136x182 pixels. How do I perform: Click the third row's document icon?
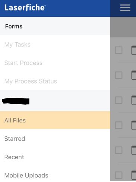134,100
